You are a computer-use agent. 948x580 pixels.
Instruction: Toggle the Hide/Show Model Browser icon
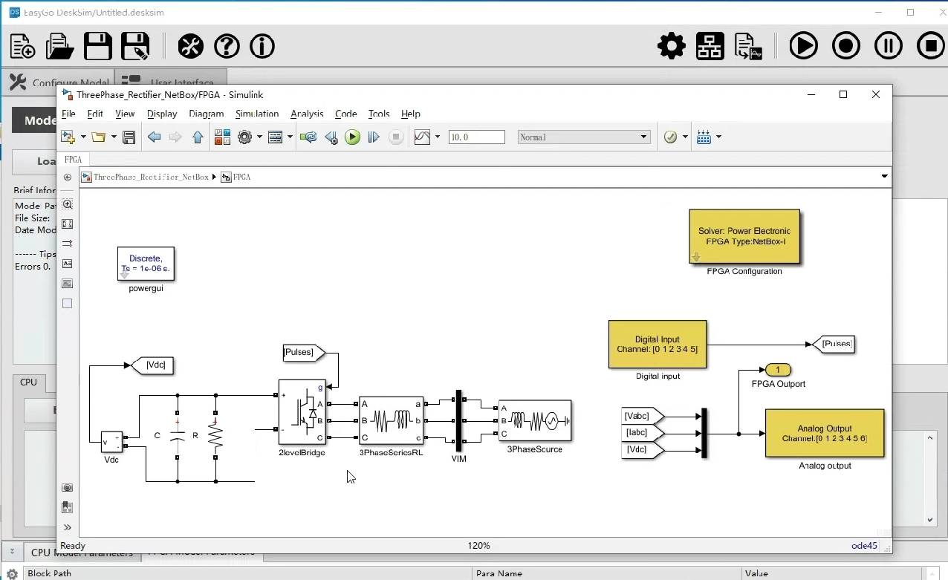click(x=68, y=177)
